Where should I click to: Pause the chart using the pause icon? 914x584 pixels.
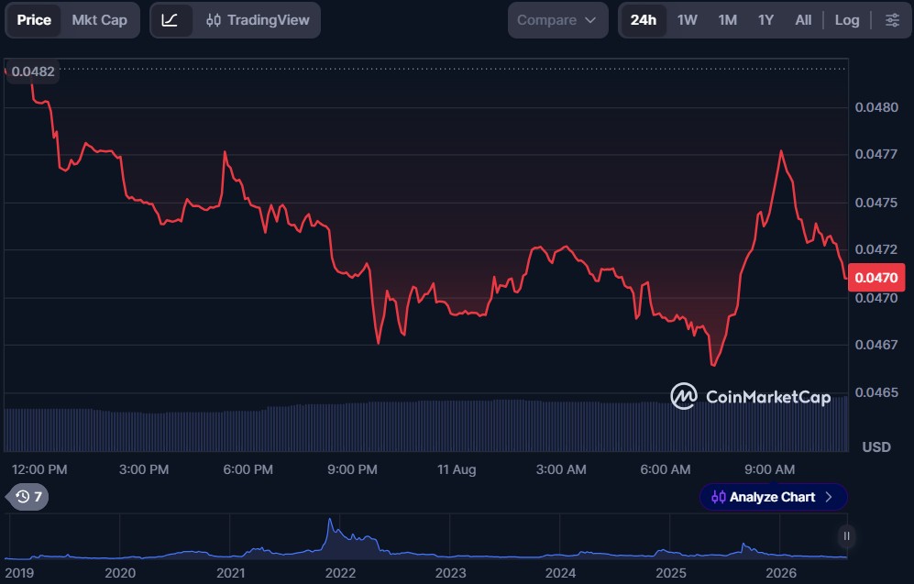pyautogui.click(x=846, y=535)
